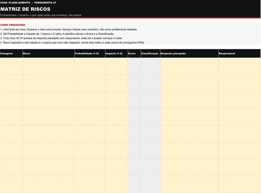
Task: Click first-row Probabilidade input cell
Action: [x=90, y=66]
